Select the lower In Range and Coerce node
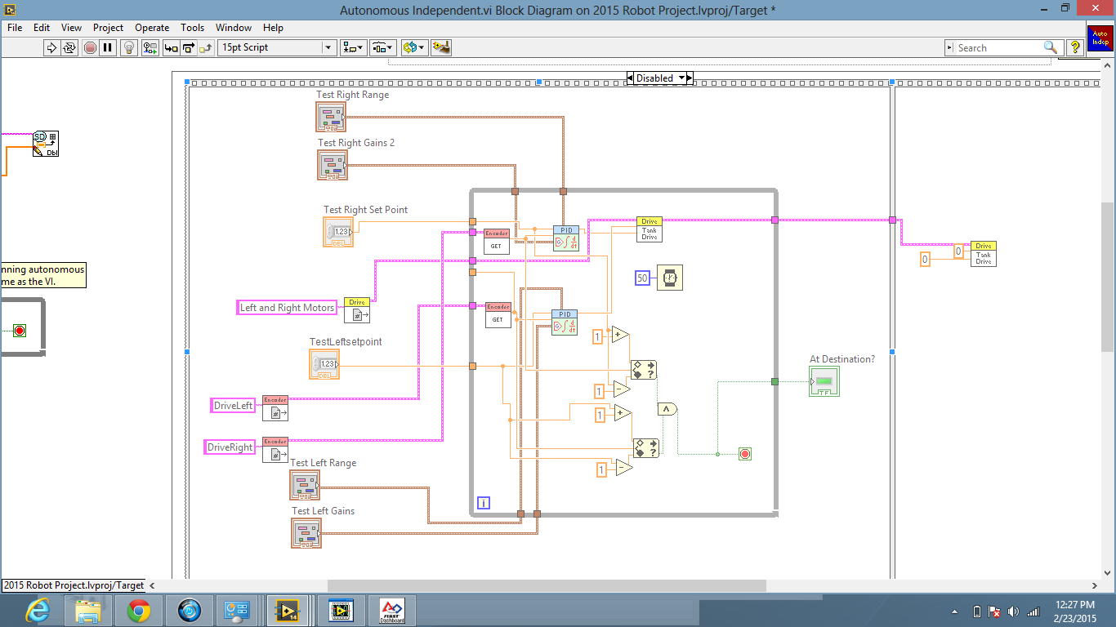 (645, 448)
